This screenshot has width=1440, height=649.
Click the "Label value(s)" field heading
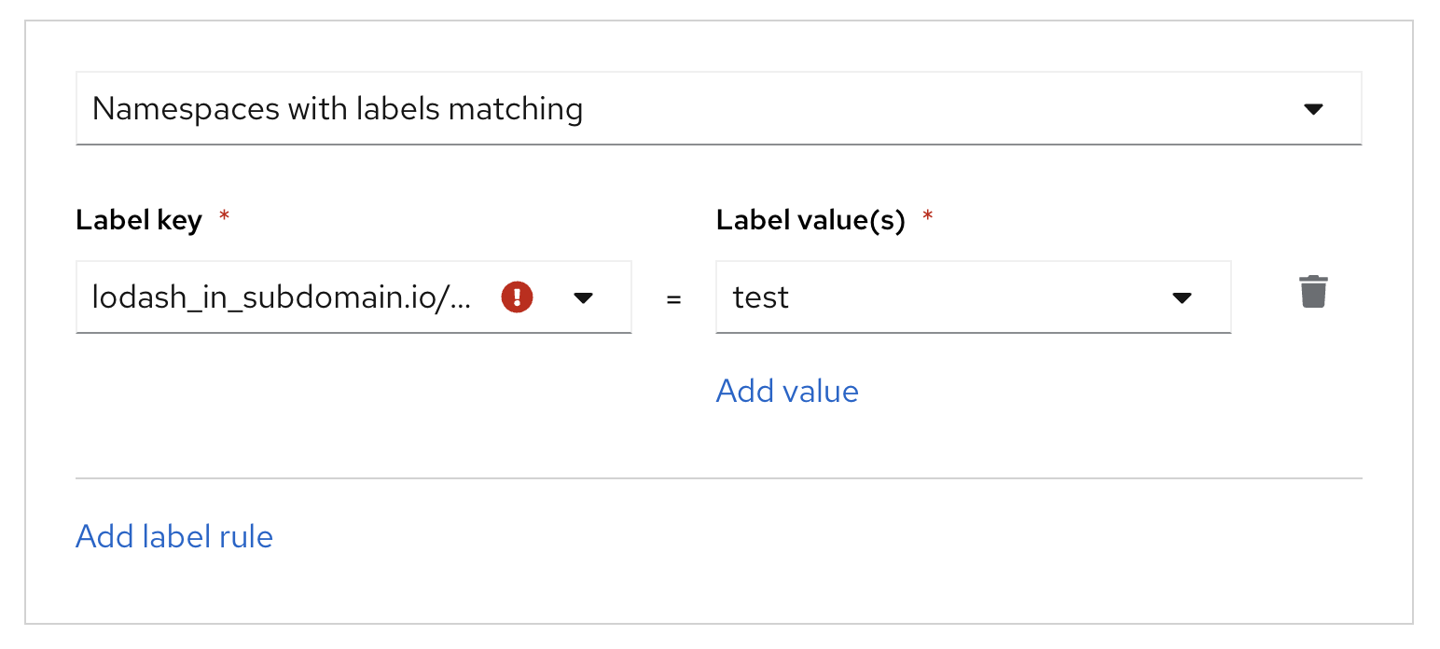[810, 221]
